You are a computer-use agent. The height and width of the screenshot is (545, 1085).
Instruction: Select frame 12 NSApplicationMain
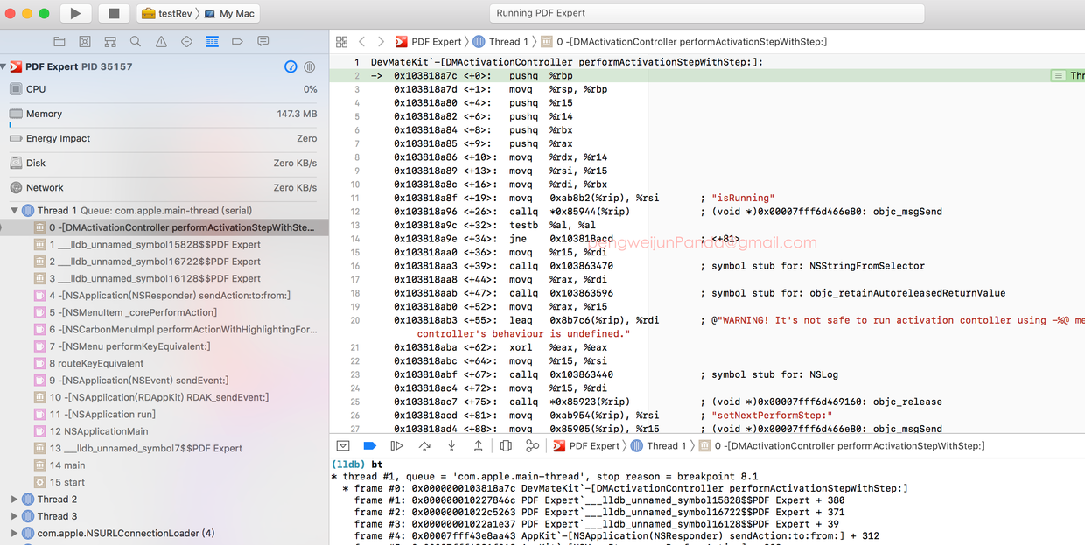pos(164,431)
